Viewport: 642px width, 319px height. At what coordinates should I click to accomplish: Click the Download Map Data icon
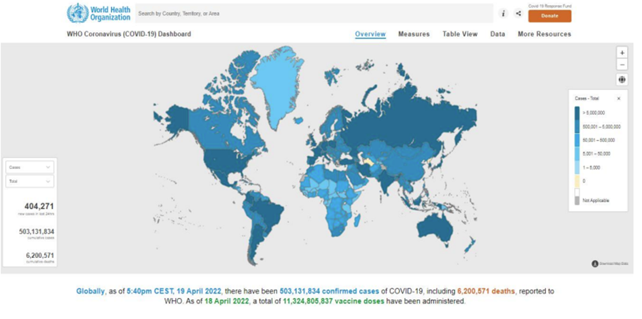(595, 263)
